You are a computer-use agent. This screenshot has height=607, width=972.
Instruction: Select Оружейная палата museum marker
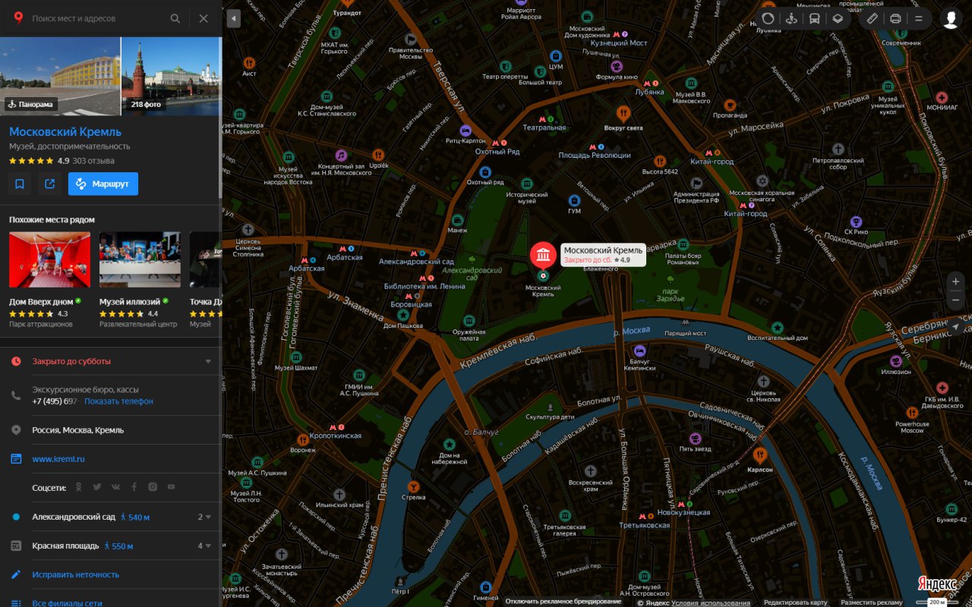coord(469,320)
